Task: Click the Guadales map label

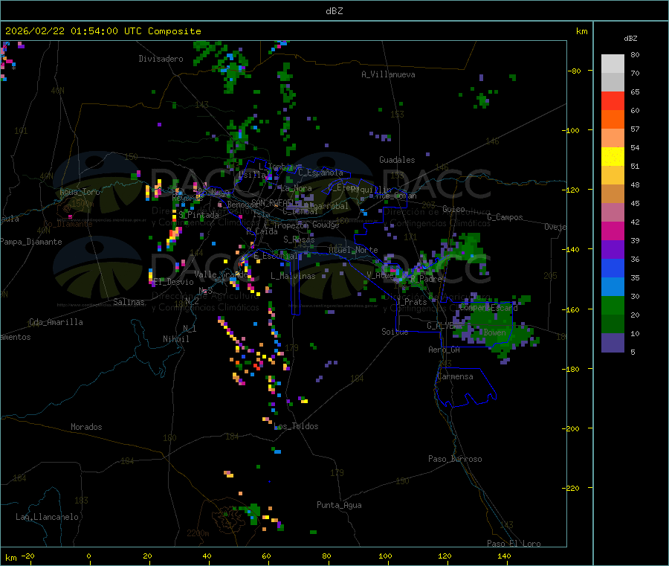Action: pyautogui.click(x=397, y=160)
